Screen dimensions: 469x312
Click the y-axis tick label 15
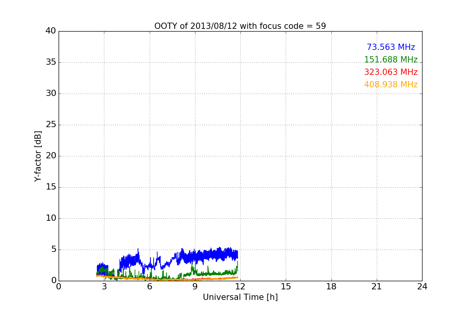(51, 187)
